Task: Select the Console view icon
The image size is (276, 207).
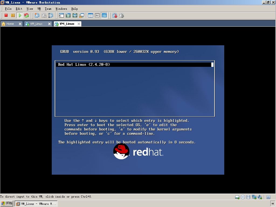Action: pos(104,15)
